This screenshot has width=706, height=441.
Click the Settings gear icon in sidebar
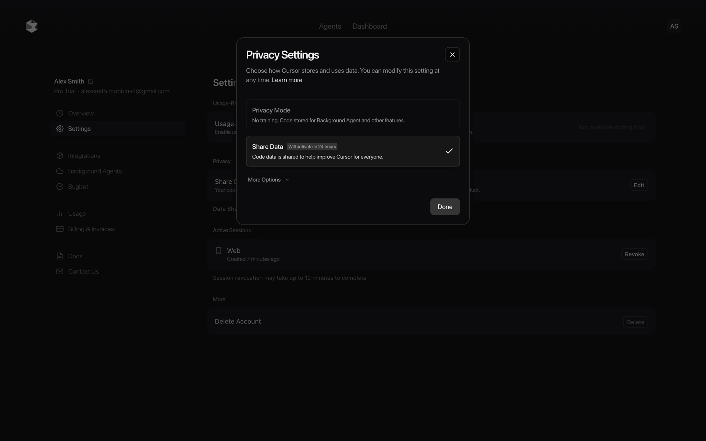click(60, 129)
